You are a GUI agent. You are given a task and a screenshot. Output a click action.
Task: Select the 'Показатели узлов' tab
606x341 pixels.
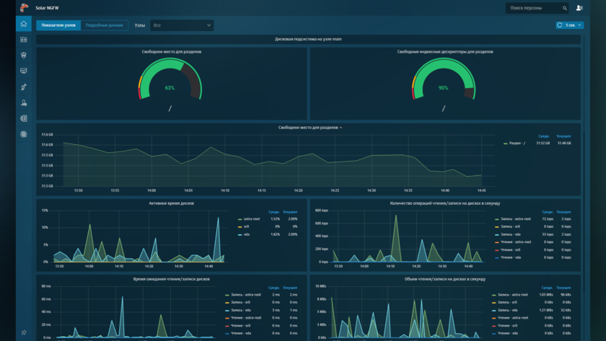tap(58, 25)
